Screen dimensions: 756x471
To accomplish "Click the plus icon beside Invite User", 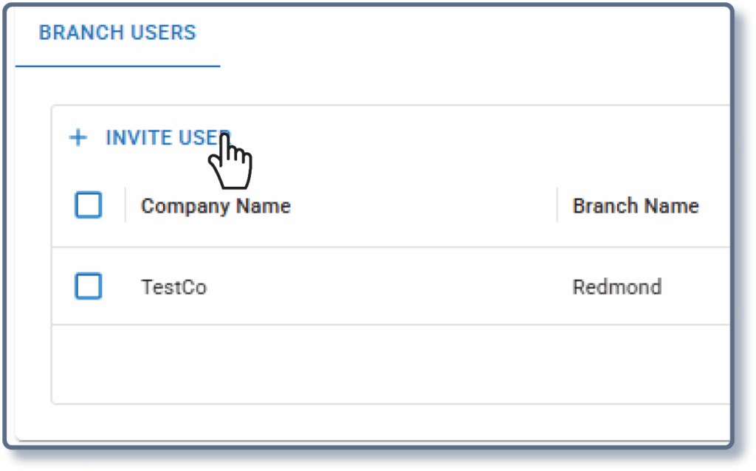I will pyautogui.click(x=78, y=138).
